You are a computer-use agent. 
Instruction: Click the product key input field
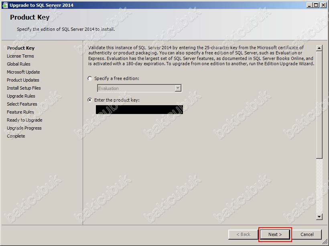(x=139, y=110)
